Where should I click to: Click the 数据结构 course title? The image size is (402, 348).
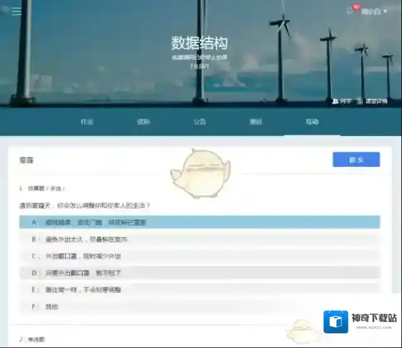pos(199,43)
